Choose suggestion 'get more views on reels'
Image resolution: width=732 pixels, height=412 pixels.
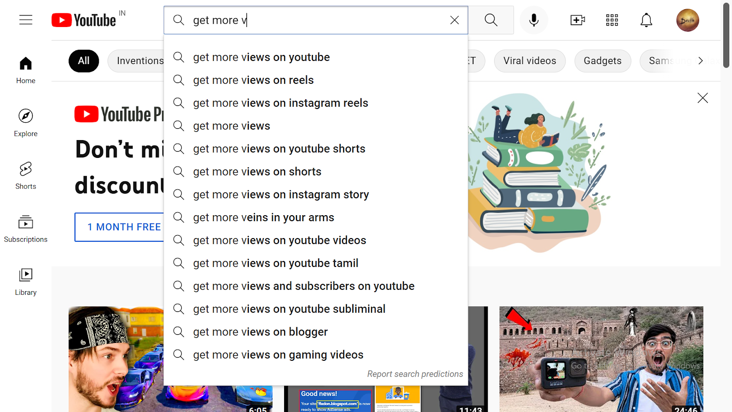(316, 80)
